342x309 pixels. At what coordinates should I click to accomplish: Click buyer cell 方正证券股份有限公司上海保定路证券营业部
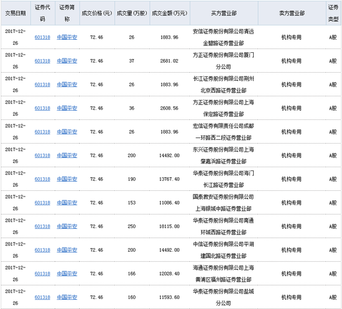coord(223,108)
